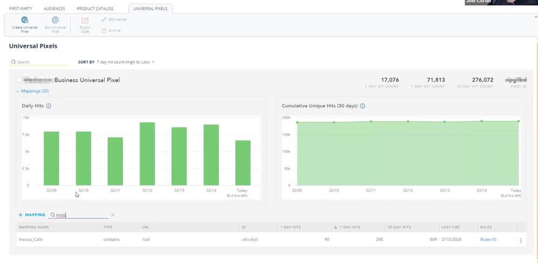Image resolution: width=538 pixels, height=263 pixels.
Task: Click the 02/12 daily hits bar
Action: (x=147, y=154)
